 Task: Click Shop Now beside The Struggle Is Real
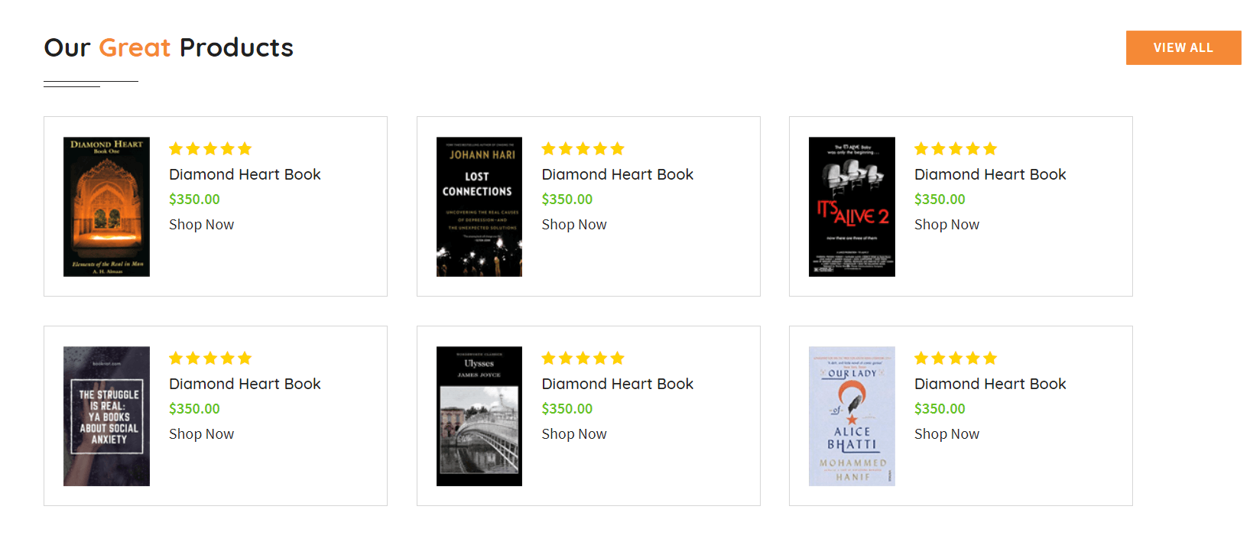[201, 434]
